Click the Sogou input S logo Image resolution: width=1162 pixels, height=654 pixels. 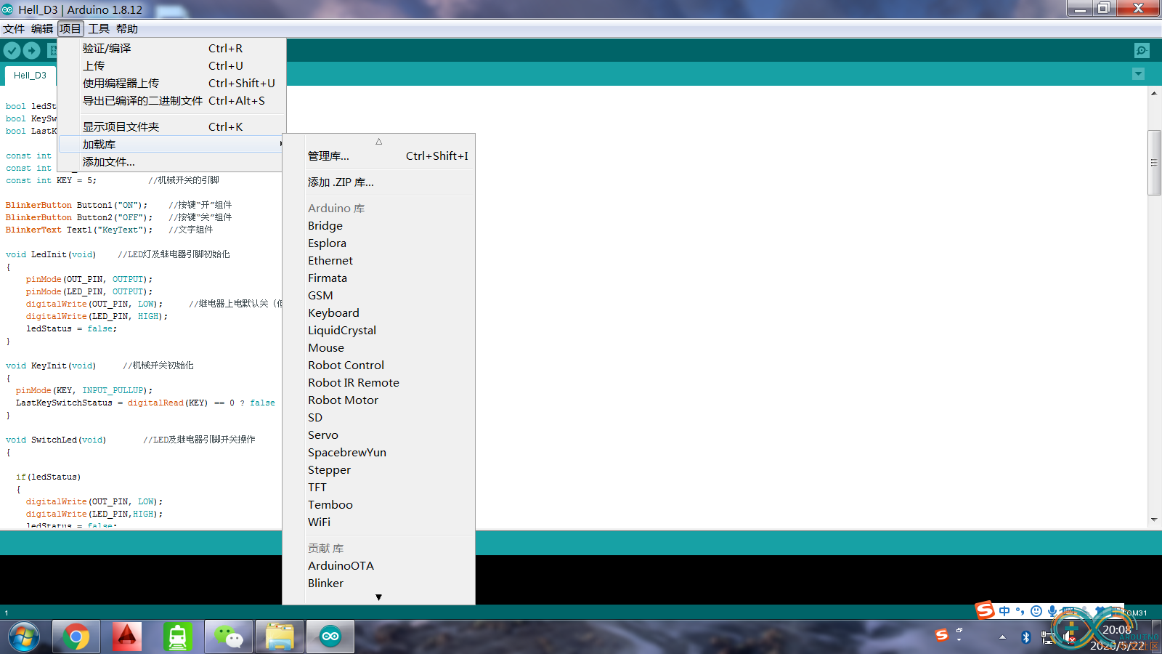point(985,610)
